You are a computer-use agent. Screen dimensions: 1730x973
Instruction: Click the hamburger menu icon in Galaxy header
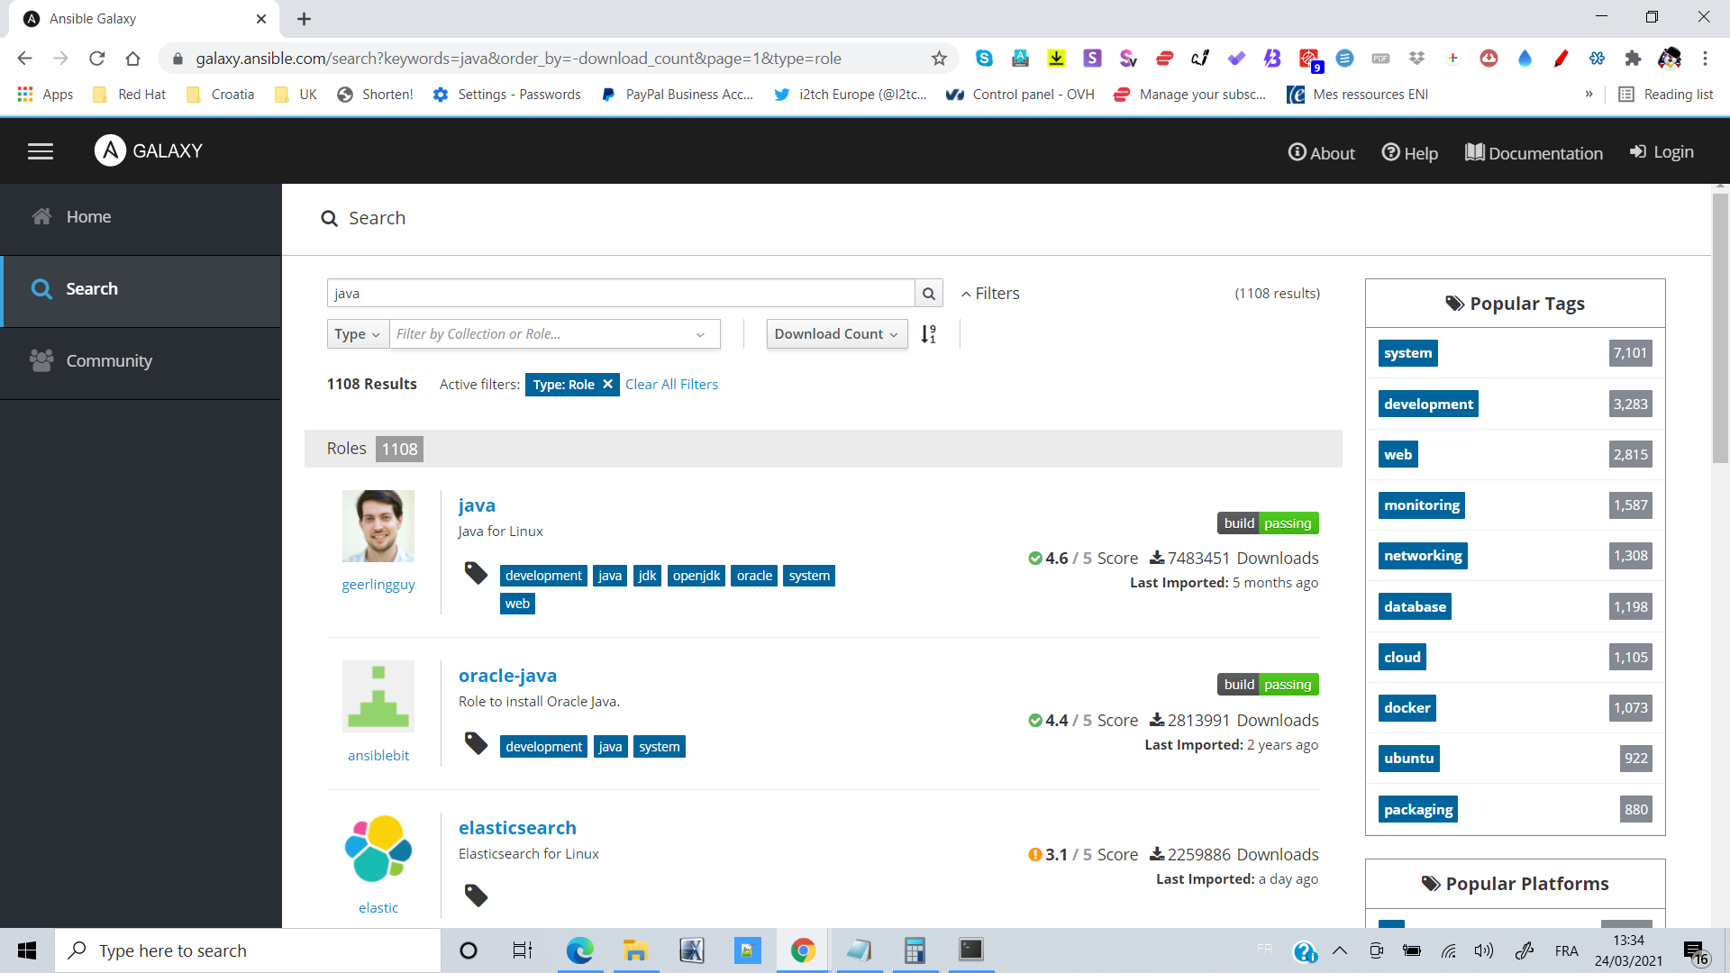[x=41, y=151]
